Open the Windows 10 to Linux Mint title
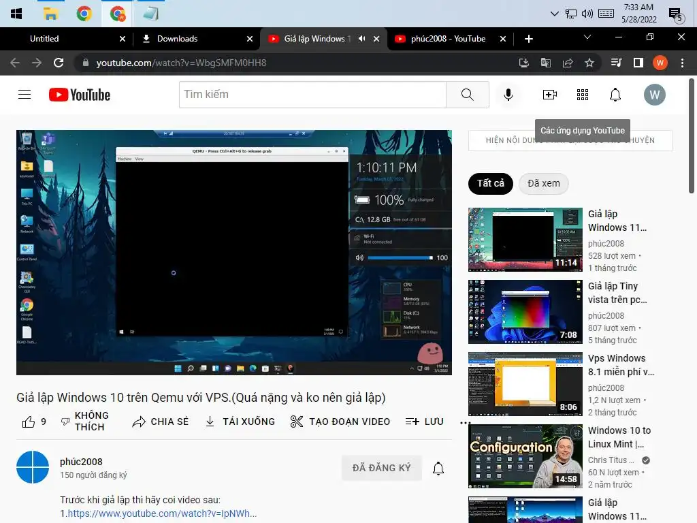 click(619, 437)
